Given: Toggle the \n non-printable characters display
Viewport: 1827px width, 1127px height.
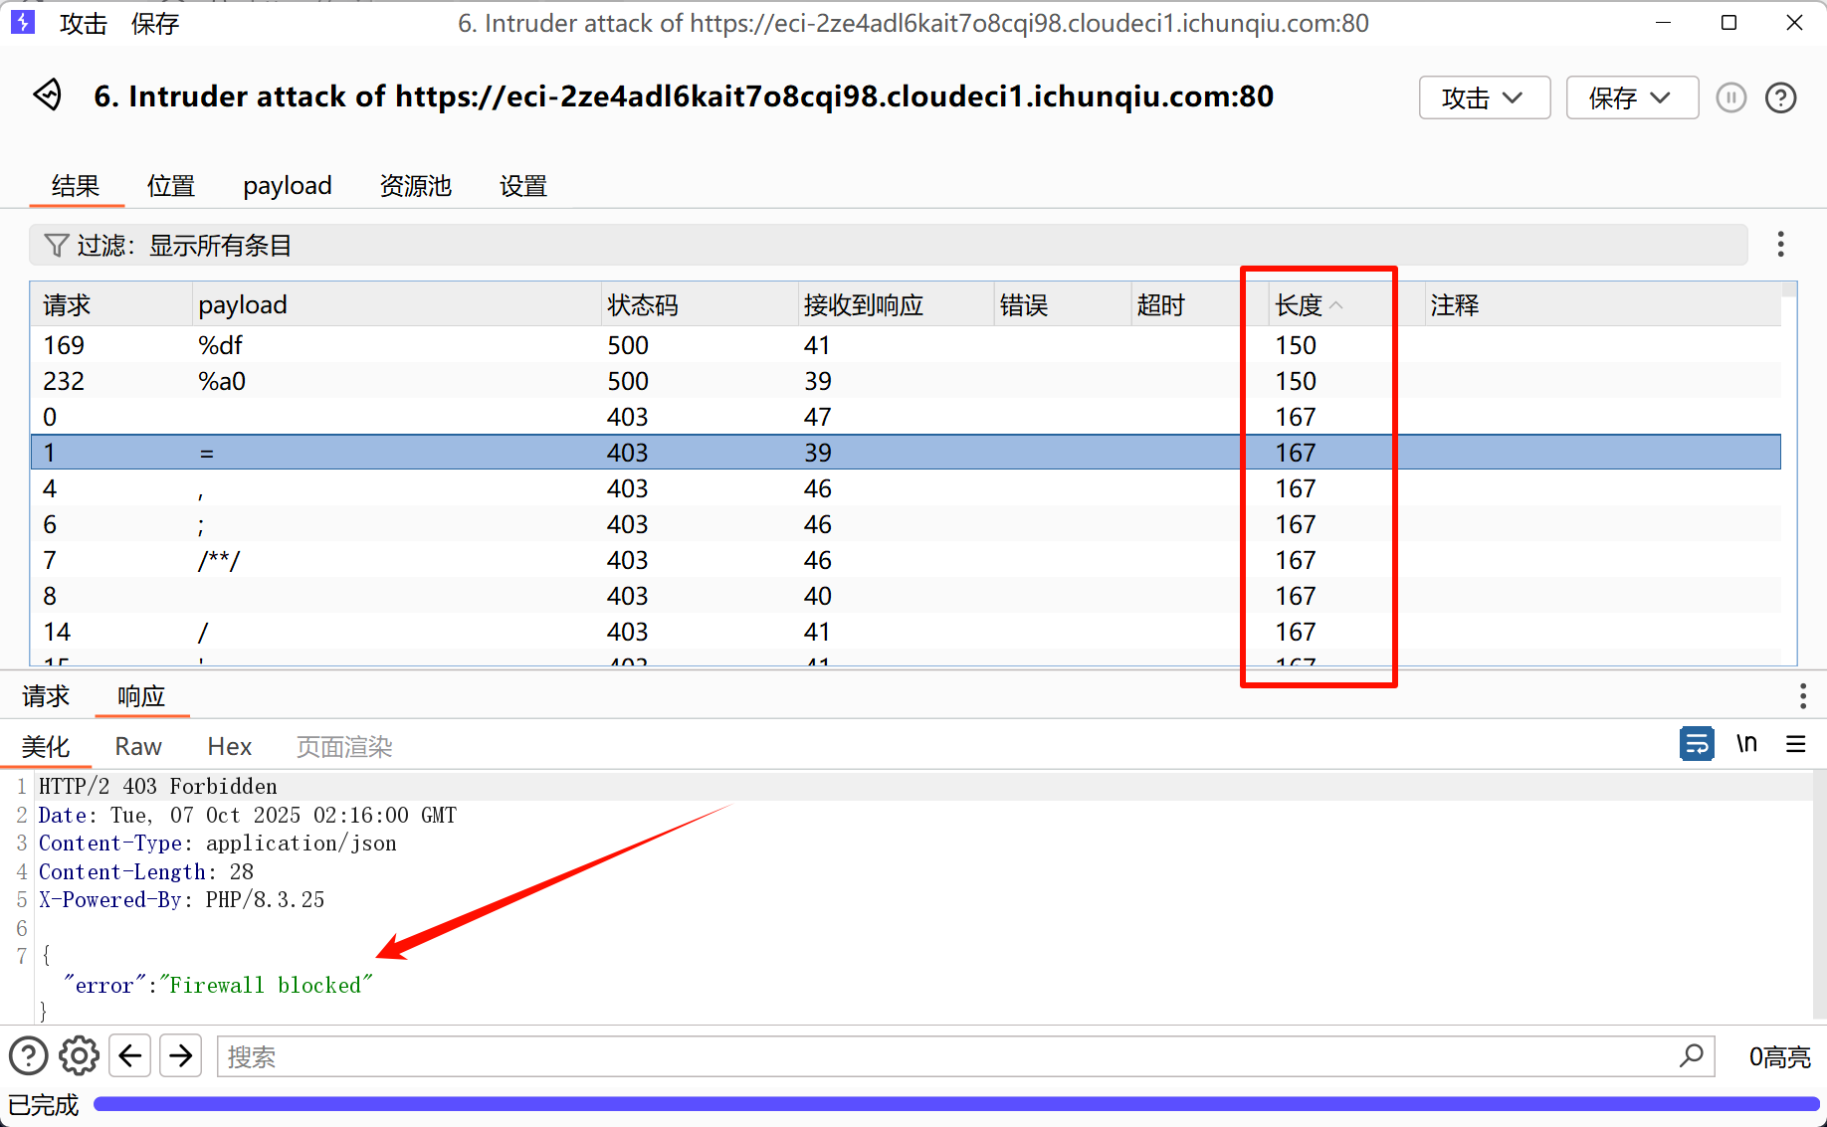Looking at the screenshot, I should click(1746, 744).
